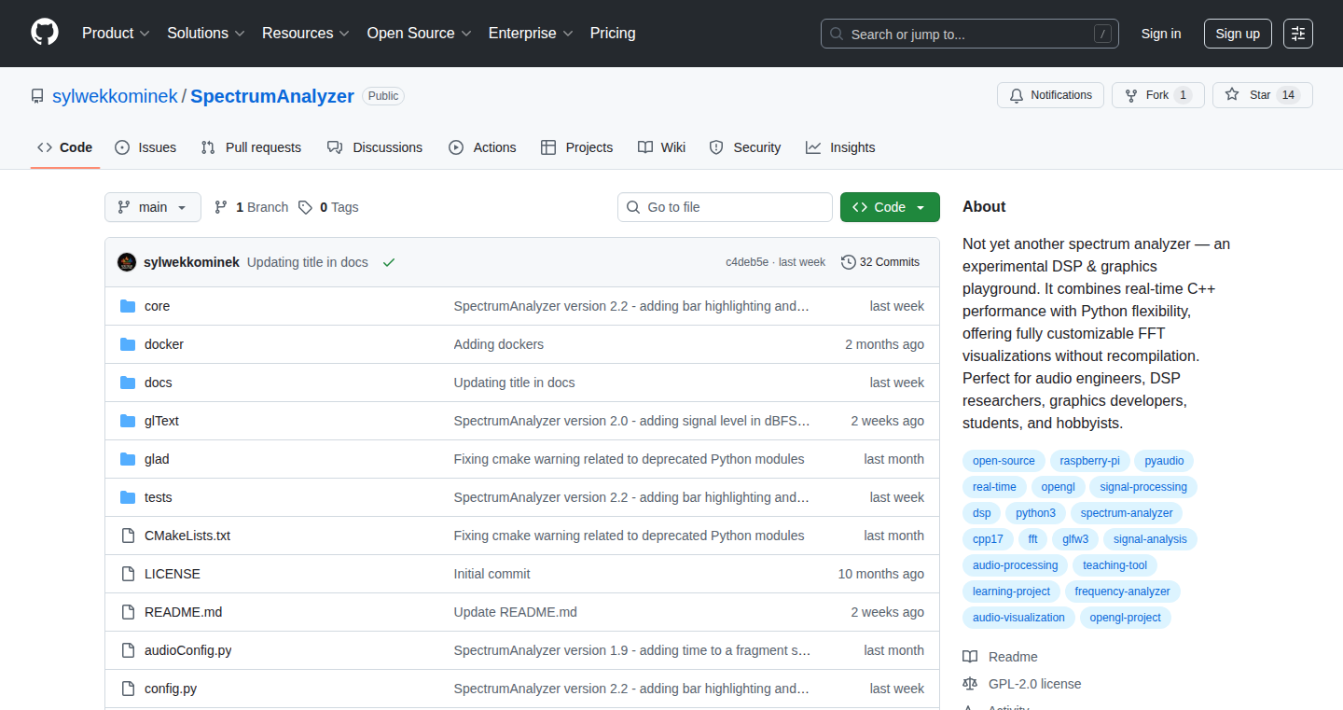Click the Pricing link
The image size is (1343, 710).
[x=613, y=33]
